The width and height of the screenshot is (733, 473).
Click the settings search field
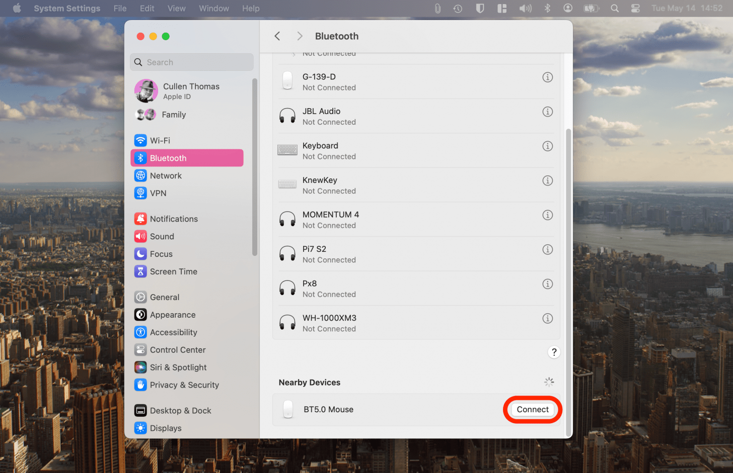(x=191, y=62)
